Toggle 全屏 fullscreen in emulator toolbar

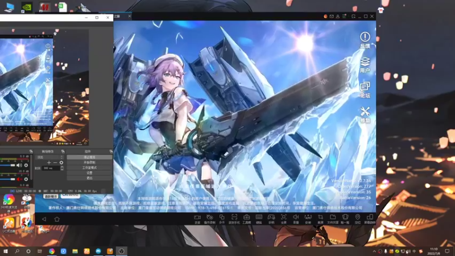click(283, 219)
